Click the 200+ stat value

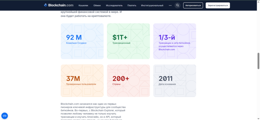(121, 78)
